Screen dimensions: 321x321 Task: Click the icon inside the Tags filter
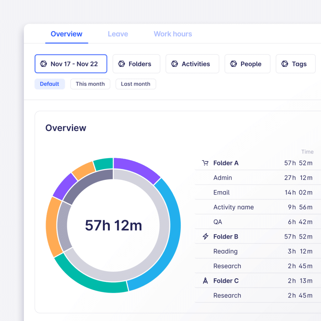click(x=284, y=64)
